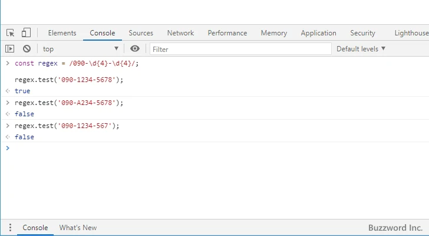
Task: Clear the console with the ban icon
Action: [x=27, y=49]
